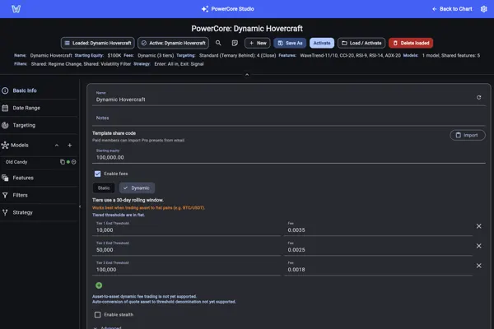Click the search magnifier icon
The image size is (494, 329).
[x=218, y=43]
